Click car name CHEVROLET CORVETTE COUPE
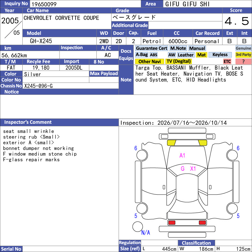Screen dimensions: 252x252 coord(61,18)
